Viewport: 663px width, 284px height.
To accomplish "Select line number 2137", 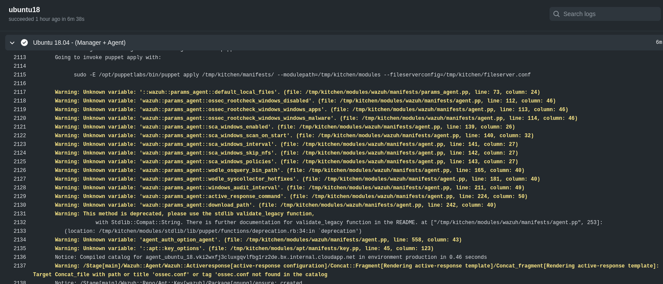I will pyautogui.click(x=20, y=266).
